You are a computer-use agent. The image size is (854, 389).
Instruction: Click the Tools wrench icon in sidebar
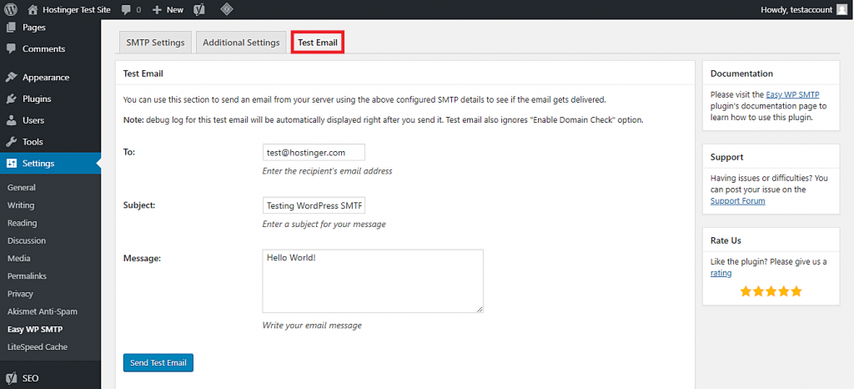[x=12, y=142]
